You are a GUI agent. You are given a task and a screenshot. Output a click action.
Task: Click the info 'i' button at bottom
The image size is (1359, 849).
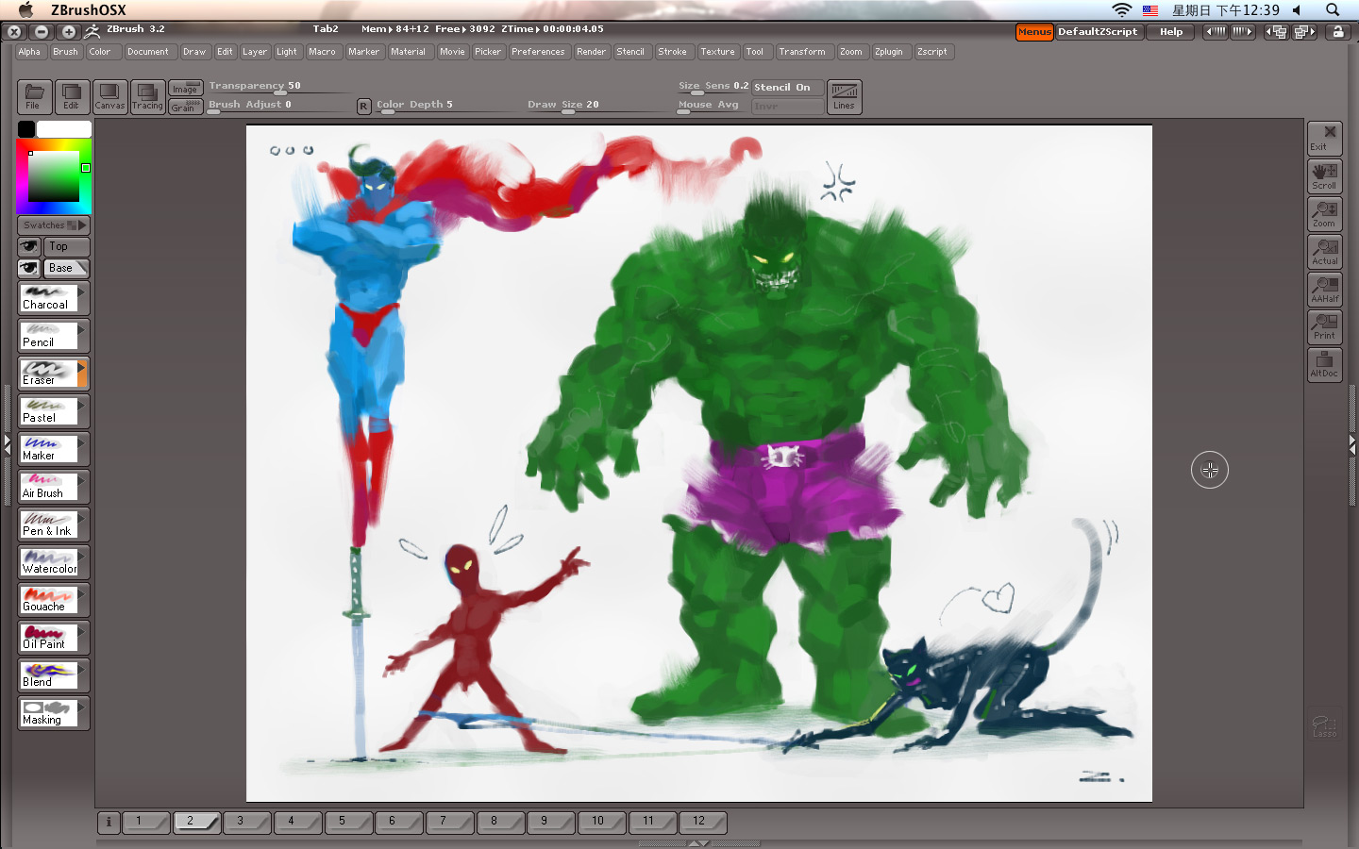[109, 822]
